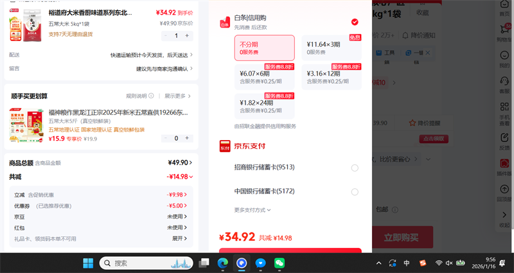Image resolution: width=514 pixels, height=273 pixels.
Task: Collapse the 共减 -¥14.98 breakdown
Action: (180, 177)
